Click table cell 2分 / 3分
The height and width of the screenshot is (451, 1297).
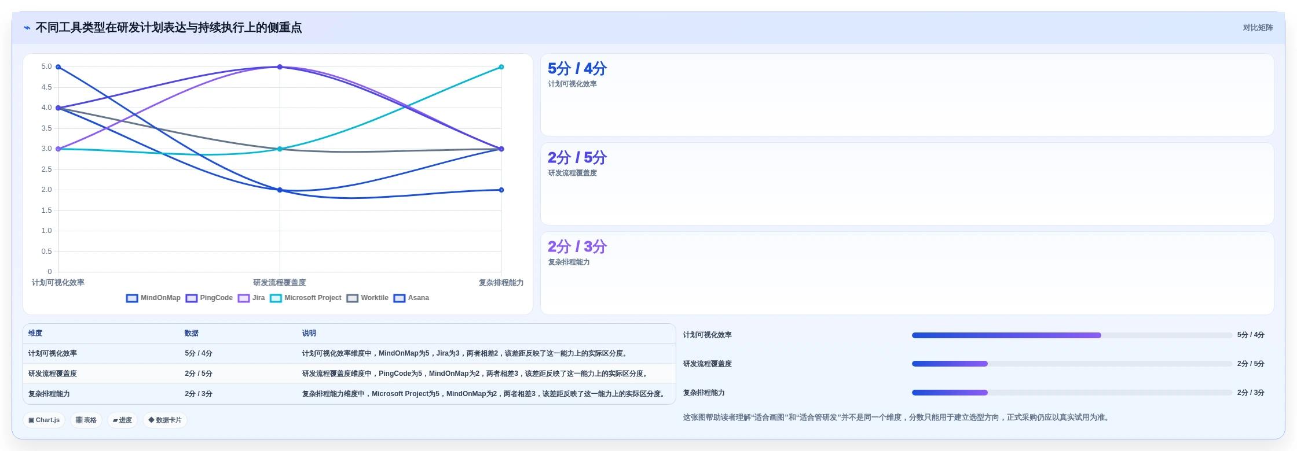[199, 394]
